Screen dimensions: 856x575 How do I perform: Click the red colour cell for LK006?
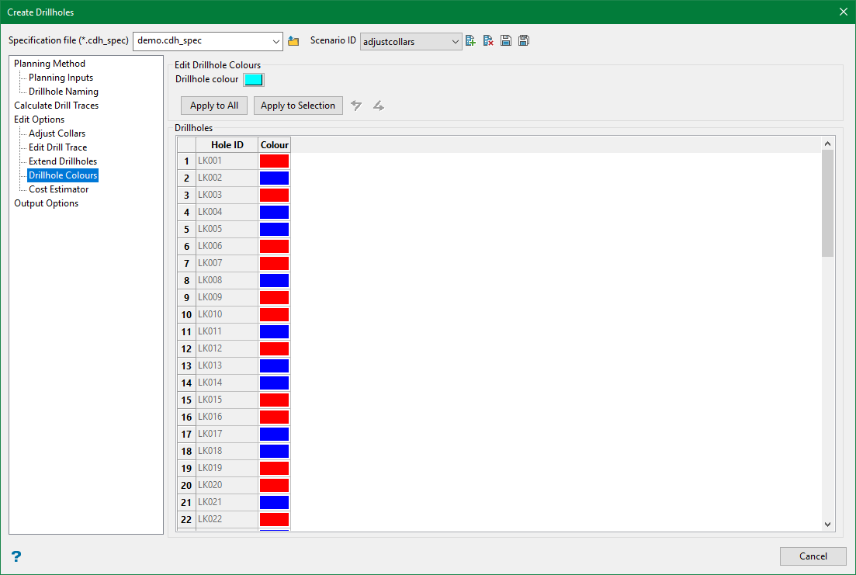pos(274,246)
